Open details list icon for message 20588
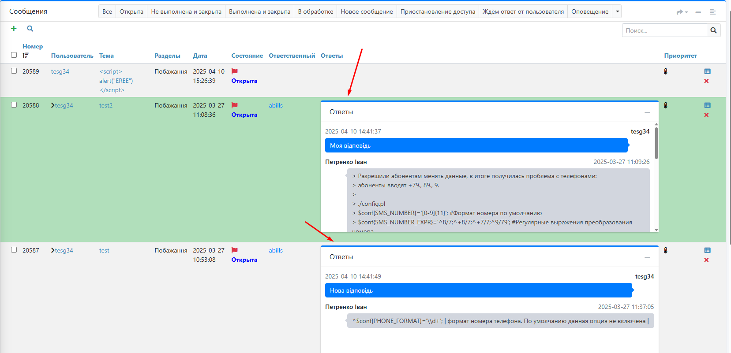 tap(708, 105)
